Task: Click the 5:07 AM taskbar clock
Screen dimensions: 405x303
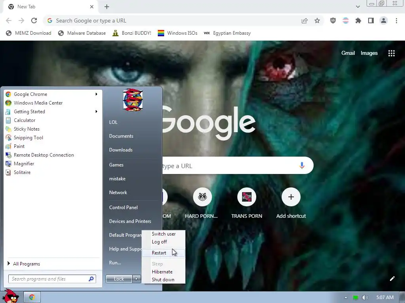Action: (x=385, y=297)
